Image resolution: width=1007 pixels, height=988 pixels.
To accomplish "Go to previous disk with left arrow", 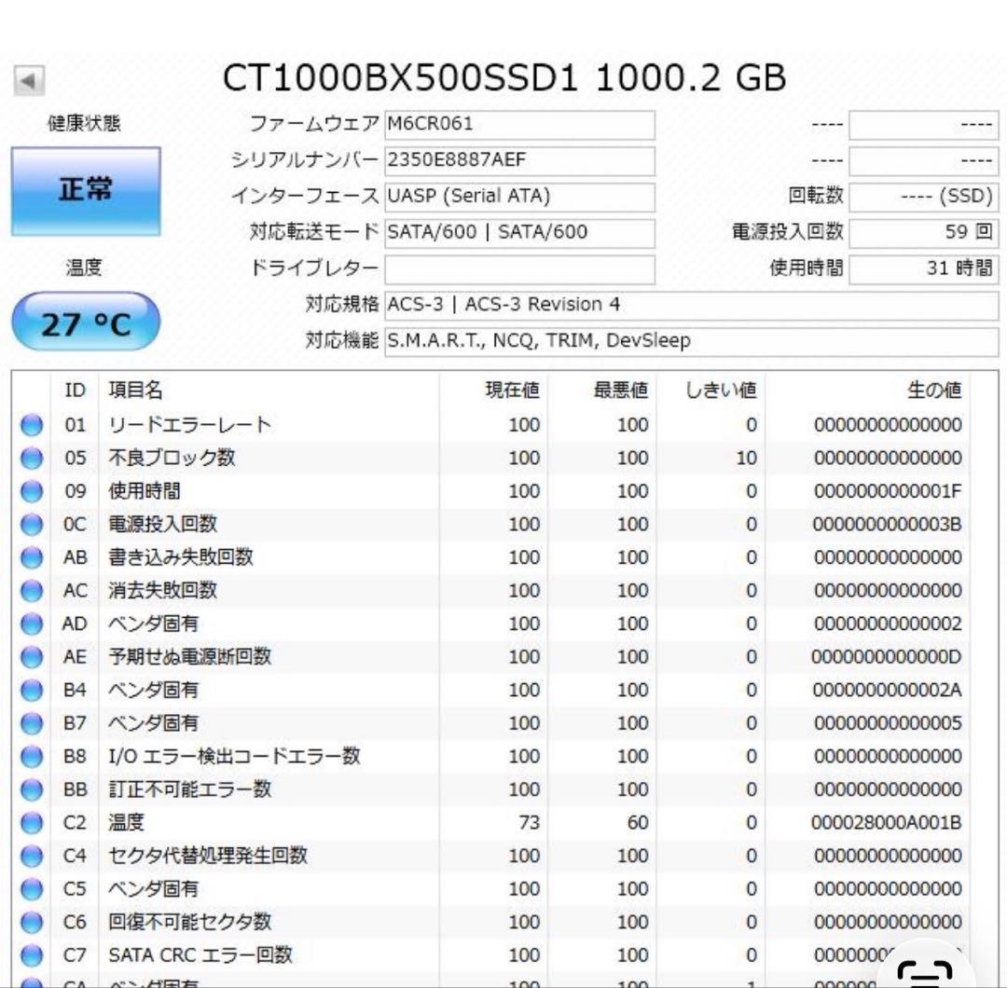I will pos(29,81).
